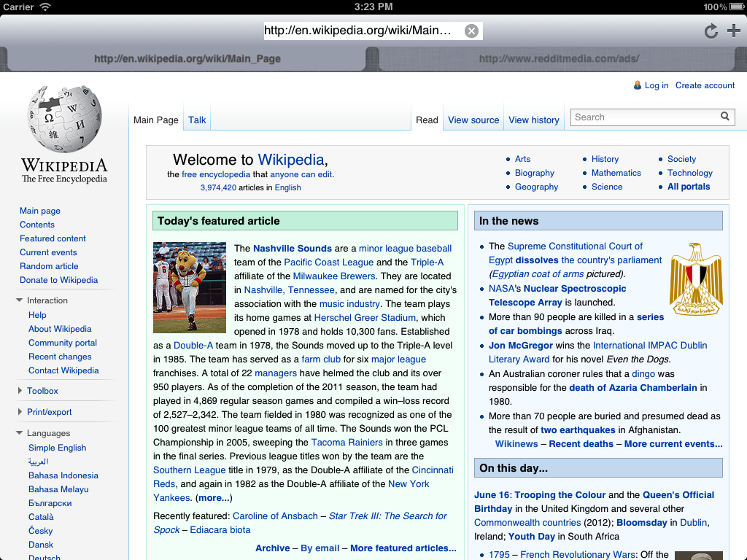
Task: Open Contact Wikipedia
Action: (63, 370)
